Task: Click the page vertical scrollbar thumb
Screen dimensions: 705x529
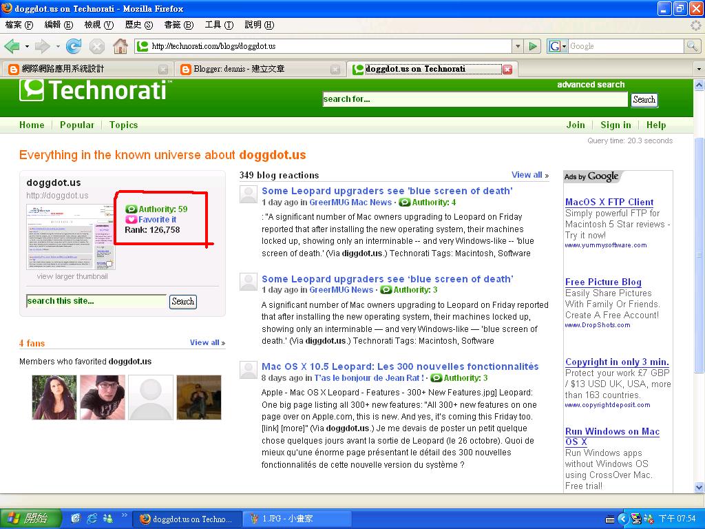Action: [699, 255]
